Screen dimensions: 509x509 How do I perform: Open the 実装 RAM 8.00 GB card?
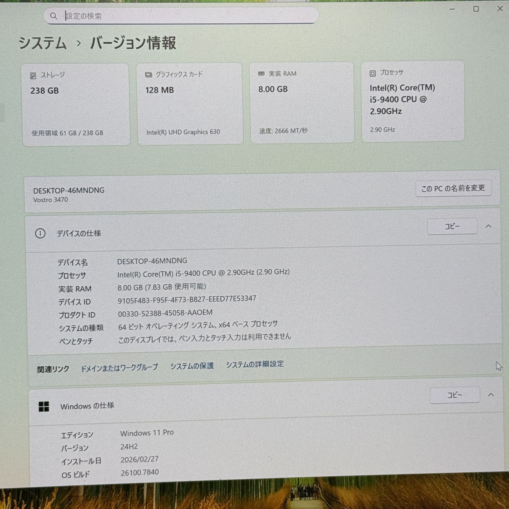[302, 102]
